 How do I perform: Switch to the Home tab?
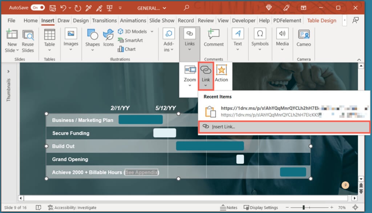click(x=31, y=20)
